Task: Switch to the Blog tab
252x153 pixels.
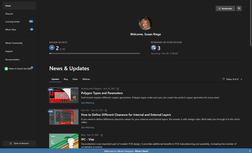Action: [66, 79]
